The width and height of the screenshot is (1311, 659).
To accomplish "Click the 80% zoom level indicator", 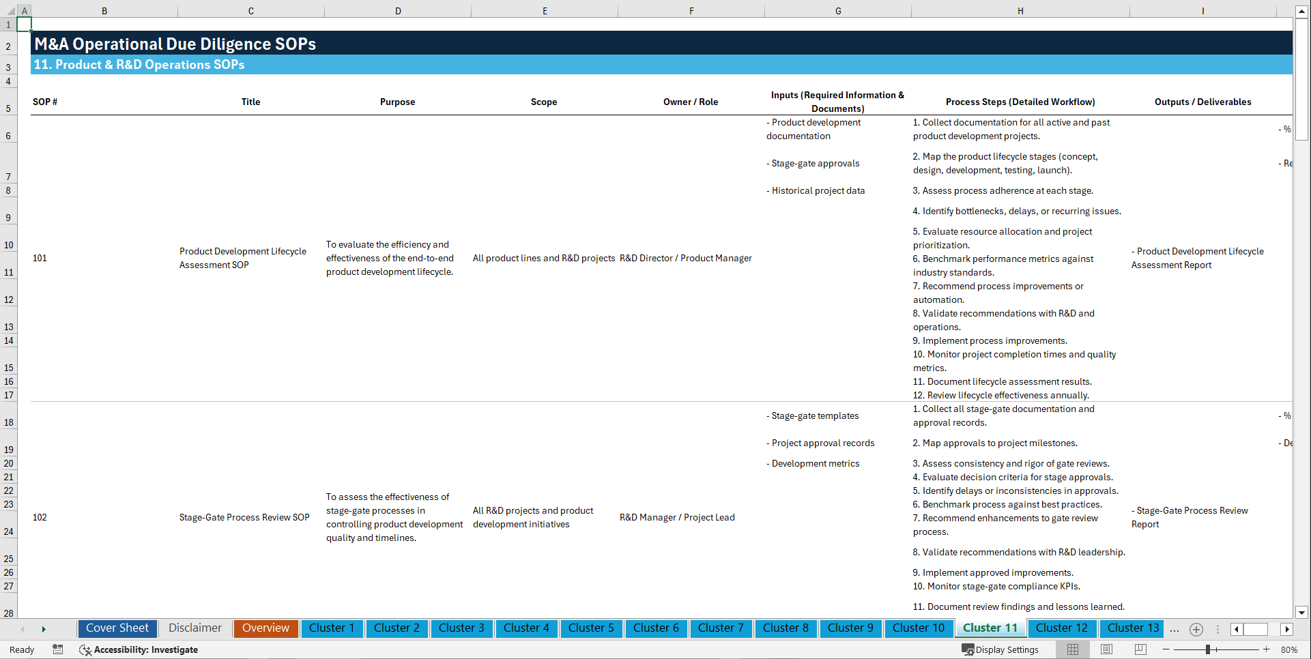I will coord(1290,649).
